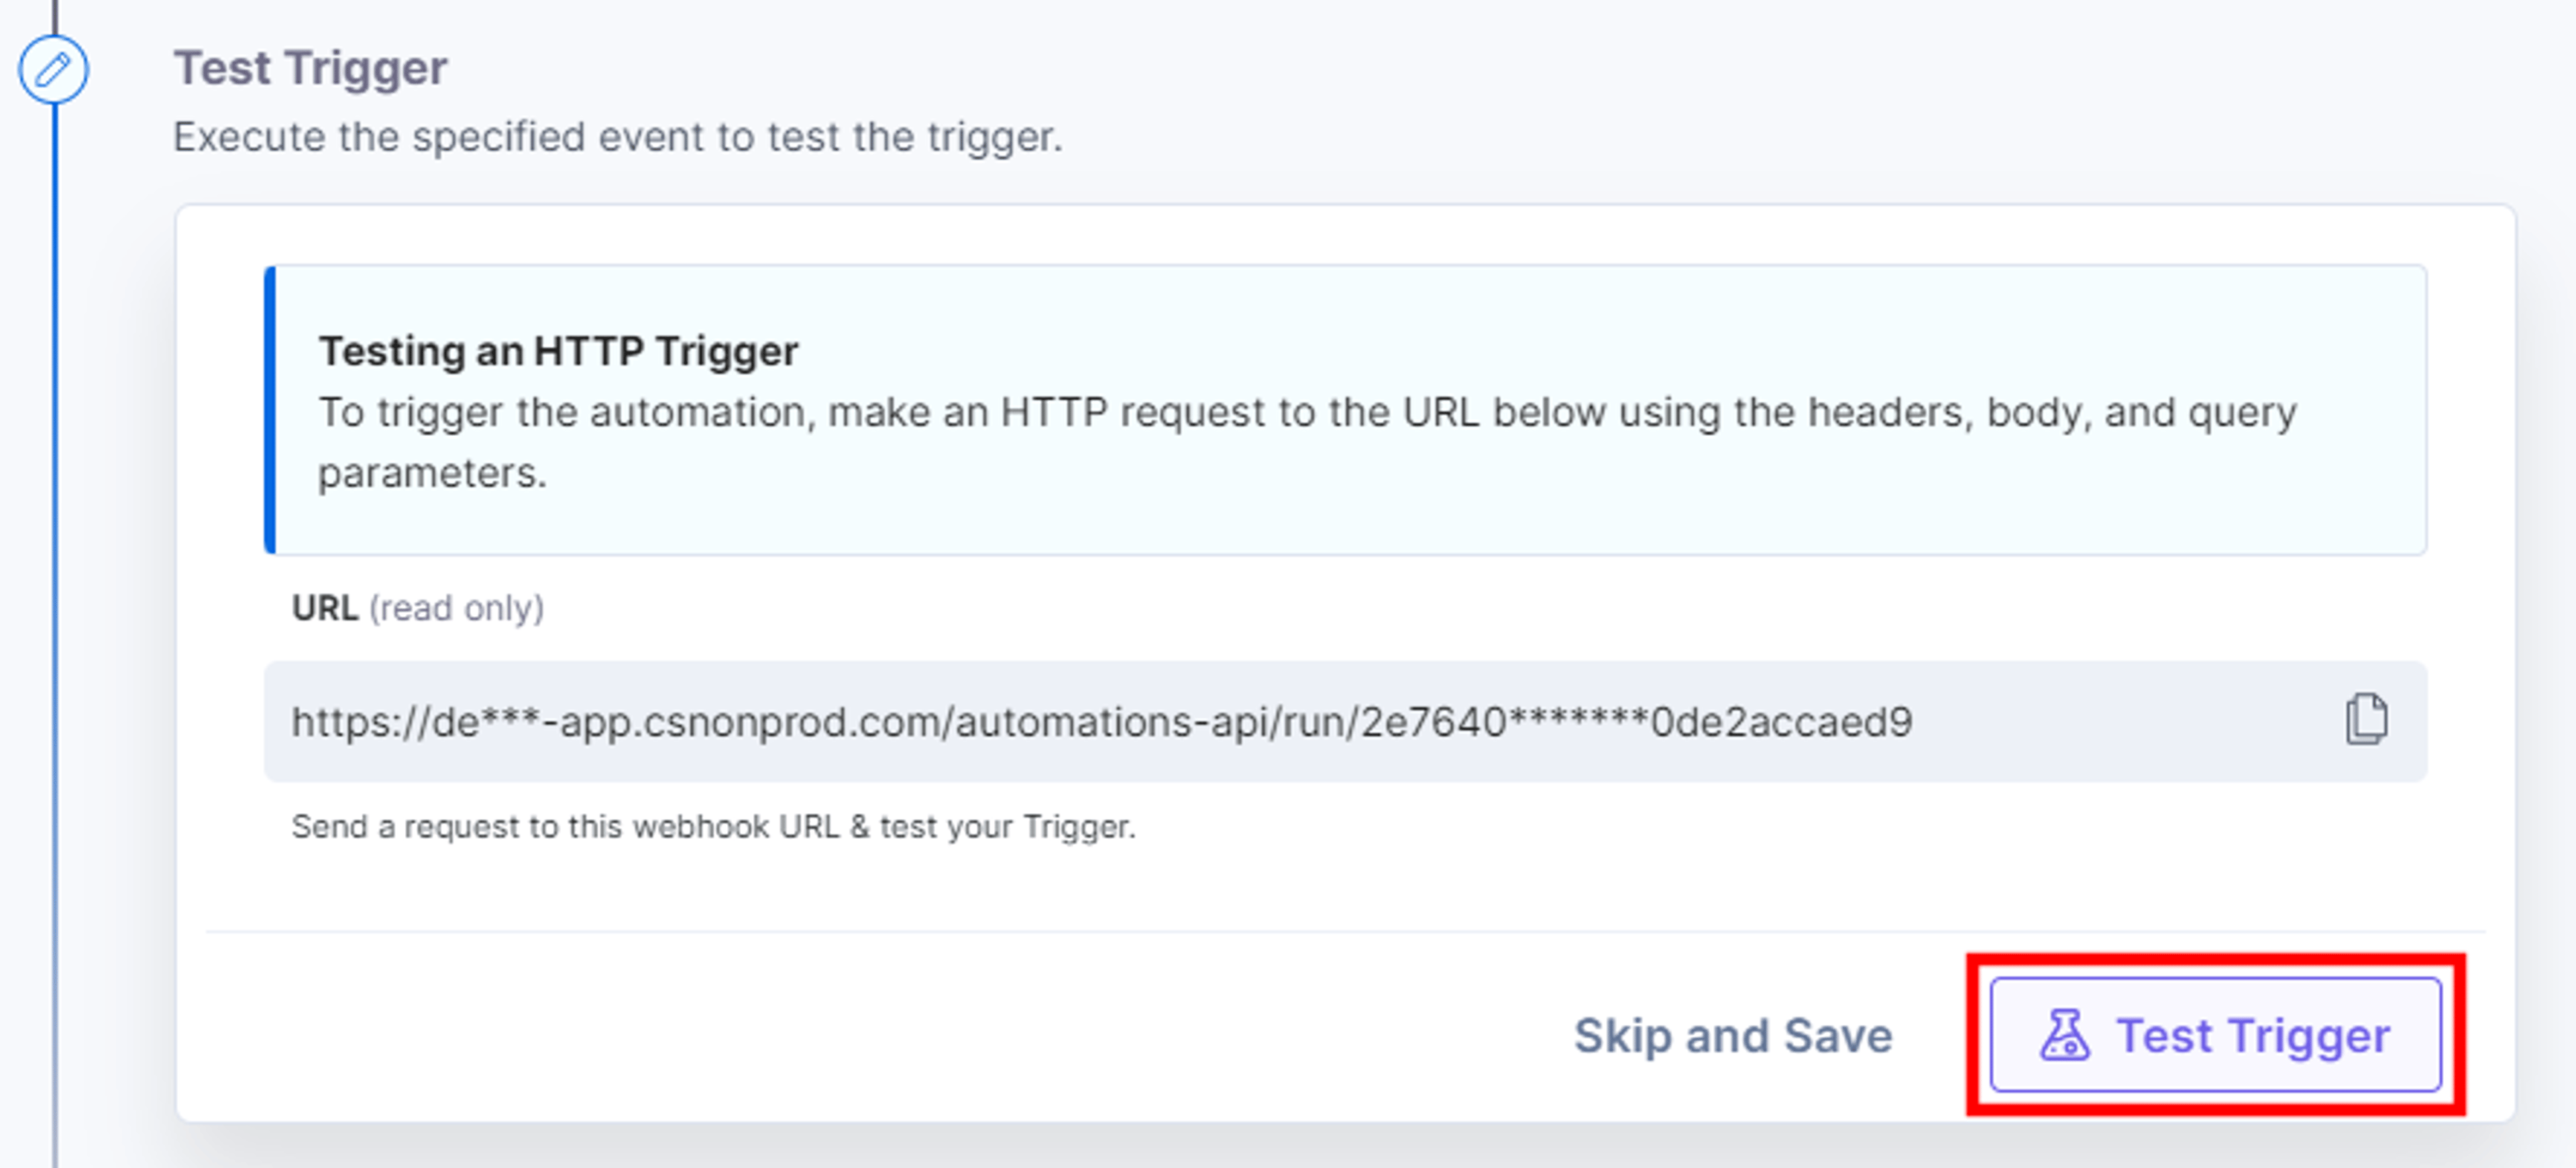Click the Execute the specified event description
This screenshot has width=2576, height=1168.
click(617, 137)
